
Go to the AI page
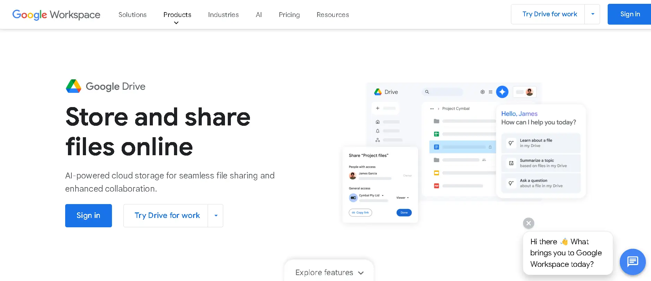259,15
